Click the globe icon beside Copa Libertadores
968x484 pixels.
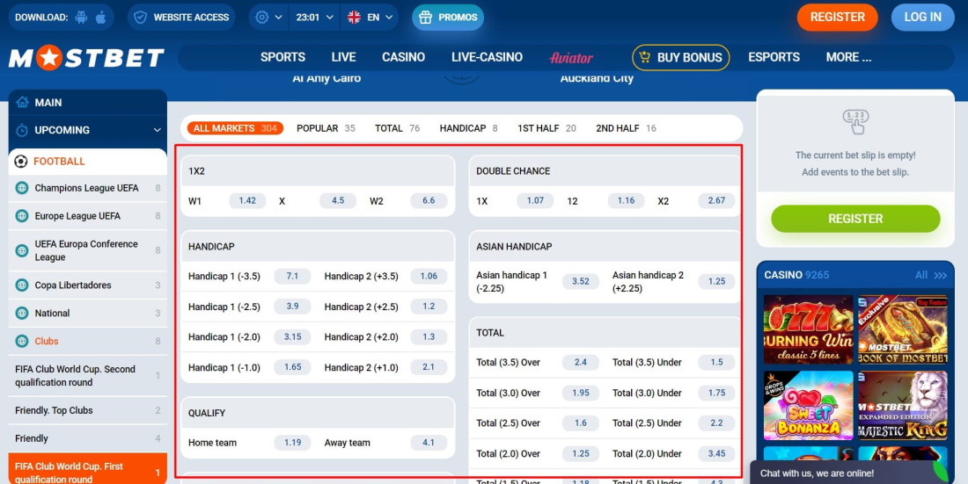[x=22, y=285]
